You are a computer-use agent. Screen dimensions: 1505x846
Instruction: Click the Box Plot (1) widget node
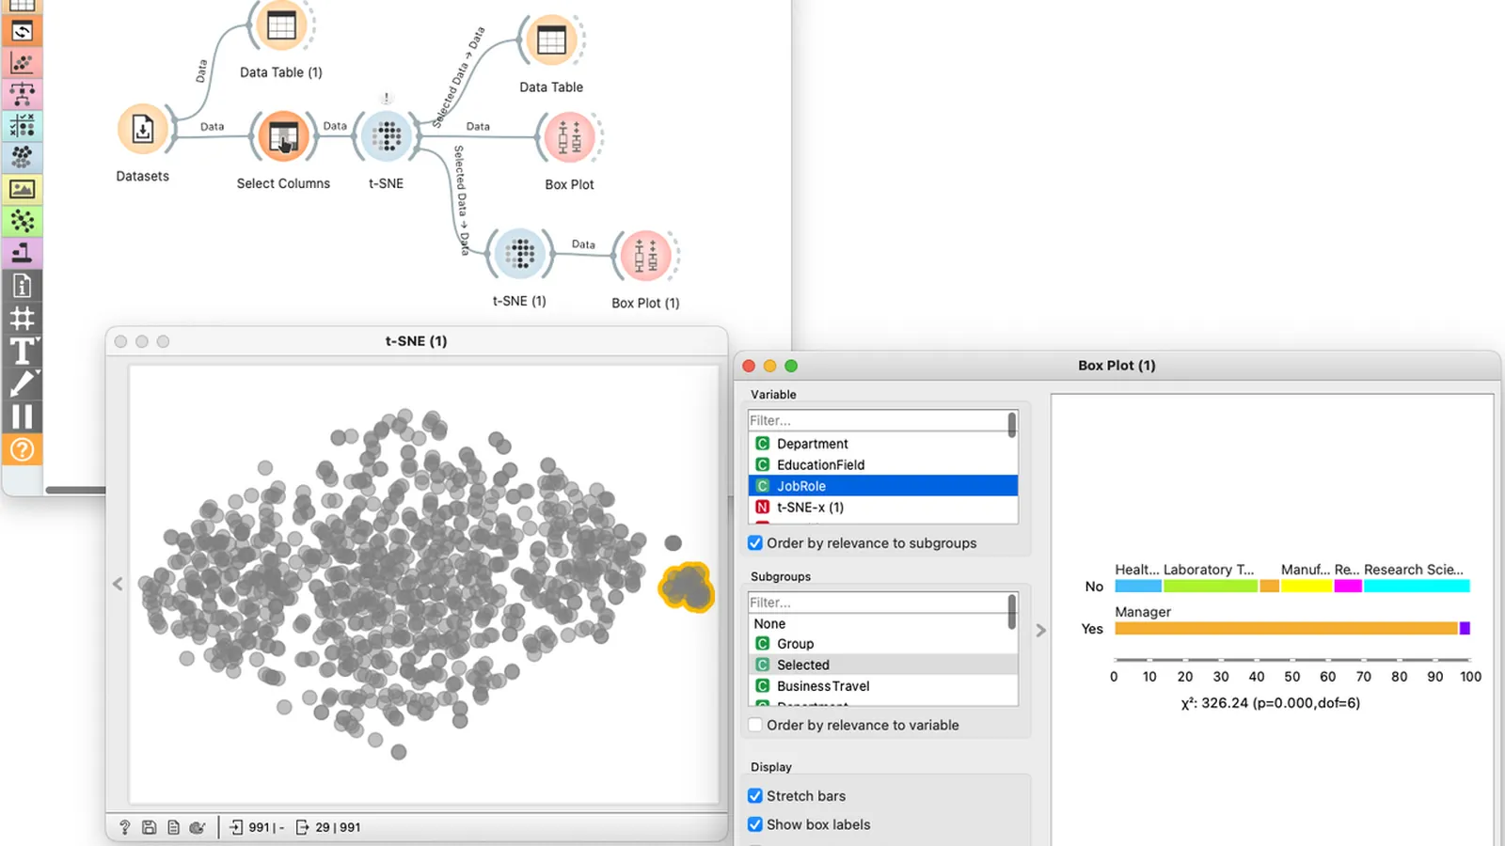(645, 256)
